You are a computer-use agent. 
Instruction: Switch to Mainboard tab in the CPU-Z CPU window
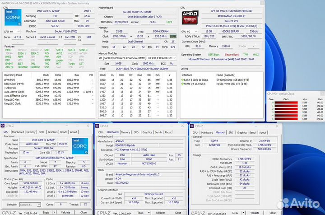point(18,132)
